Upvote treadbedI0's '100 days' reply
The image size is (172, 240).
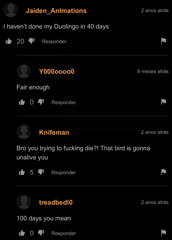tap(22, 233)
